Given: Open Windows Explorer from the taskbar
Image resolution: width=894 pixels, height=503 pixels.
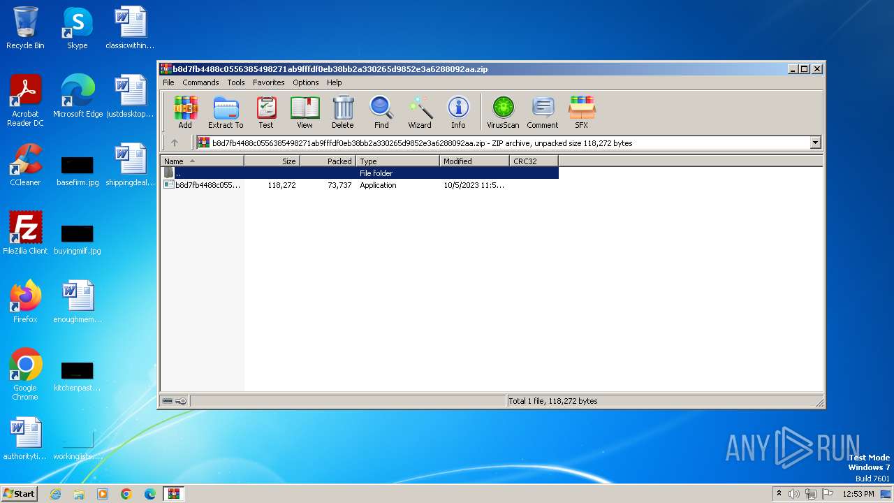Looking at the screenshot, I should pos(79,494).
